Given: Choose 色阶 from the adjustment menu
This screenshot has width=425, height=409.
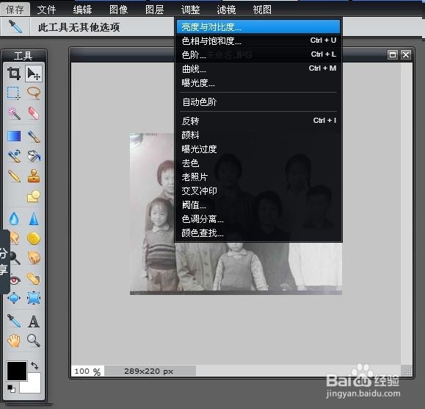Looking at the screenshot, I should (x=258, y=55).
